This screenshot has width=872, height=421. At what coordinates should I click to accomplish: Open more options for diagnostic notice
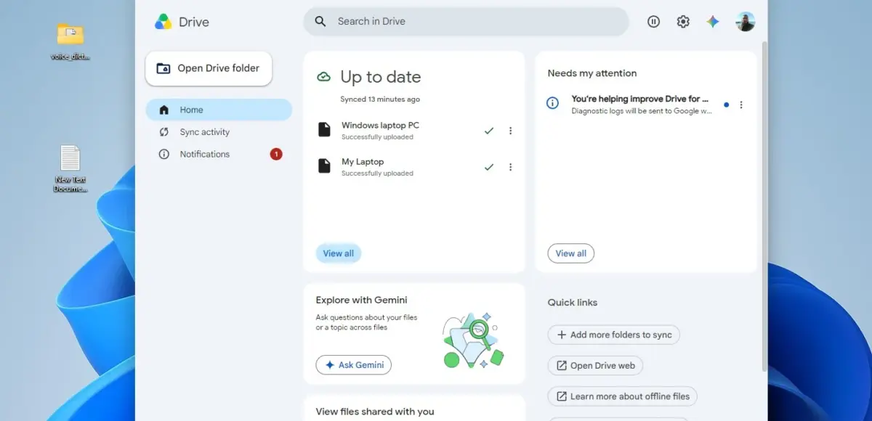741,105
